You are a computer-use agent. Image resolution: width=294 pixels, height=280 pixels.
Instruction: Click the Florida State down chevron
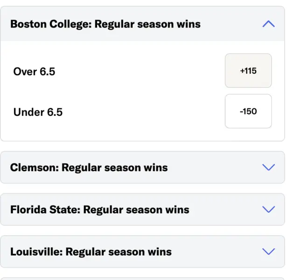pos(268,209)
